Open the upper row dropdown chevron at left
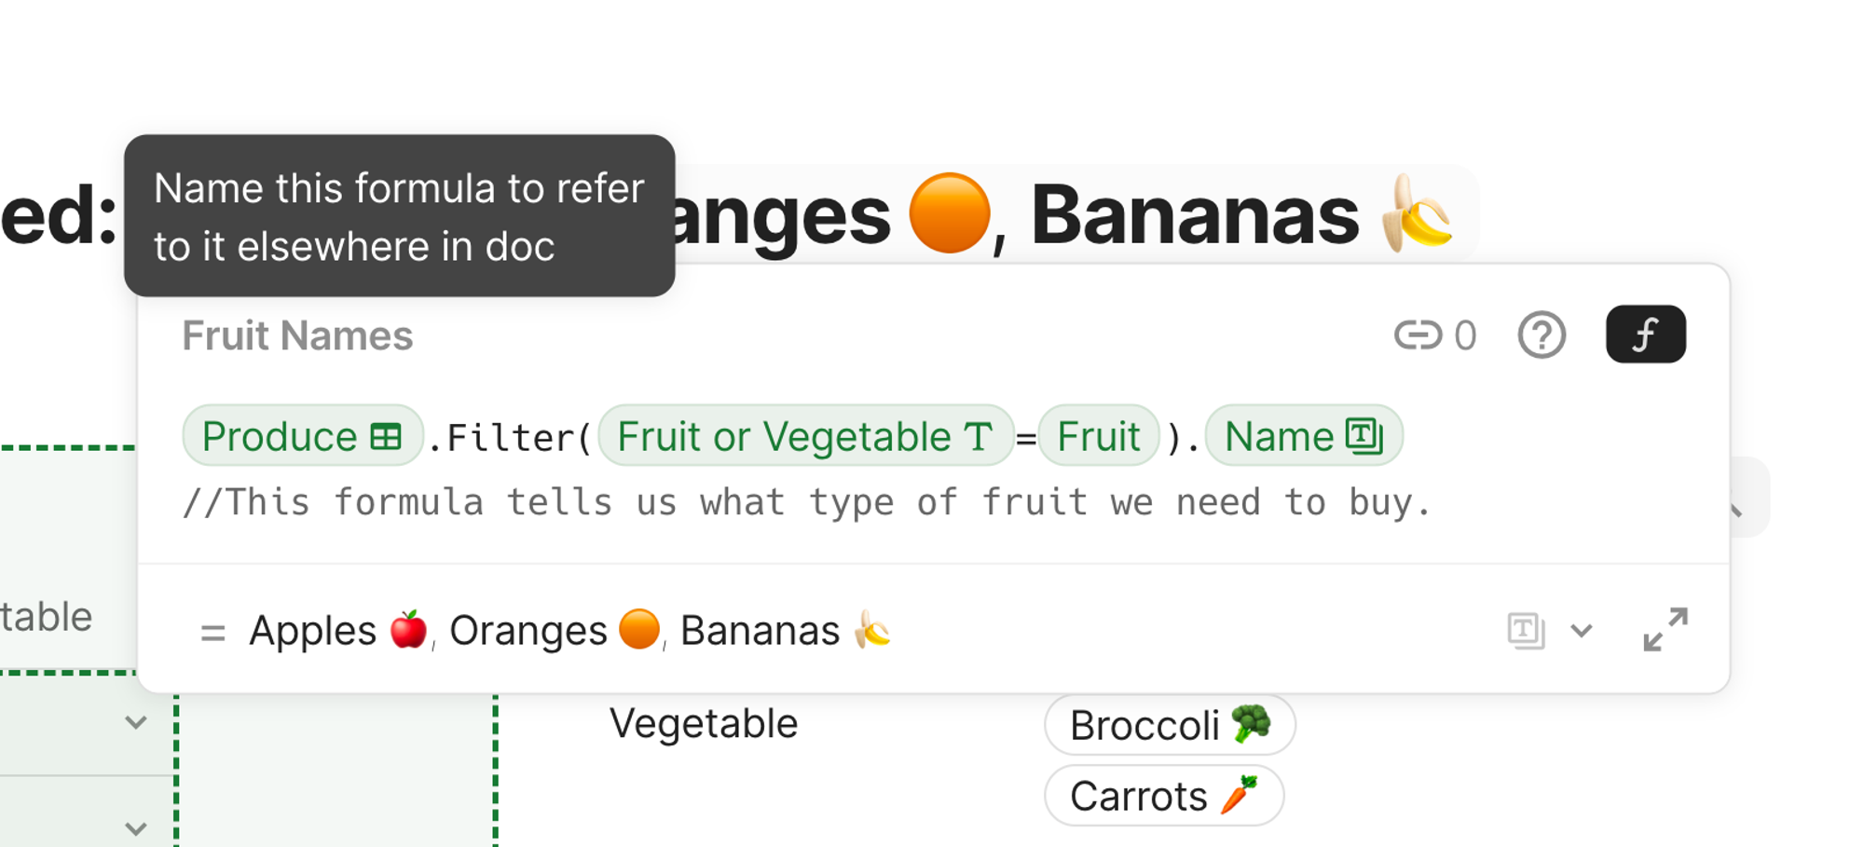The image size is (1864, 847). click(x=136, y=722)
